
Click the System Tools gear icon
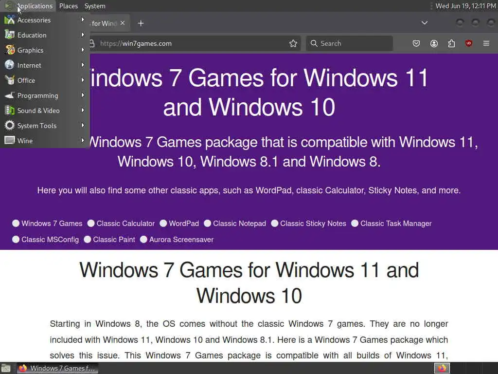10,125
